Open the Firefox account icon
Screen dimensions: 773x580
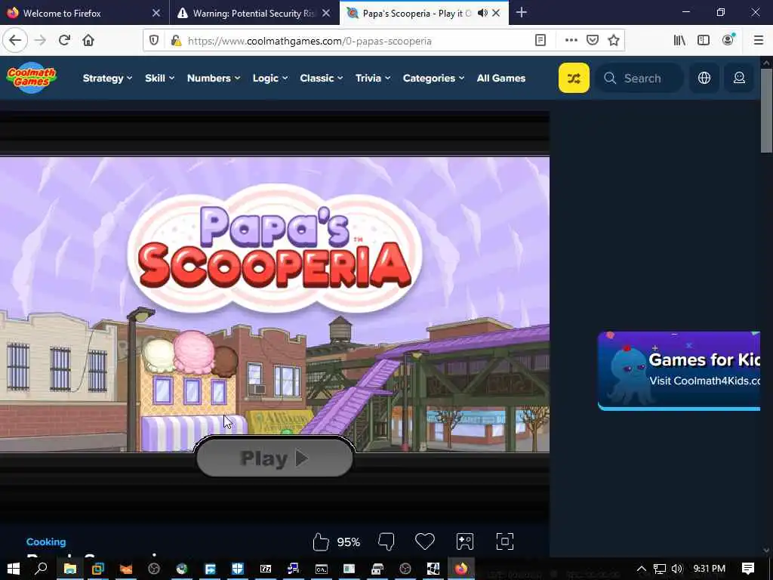point(728,41)
